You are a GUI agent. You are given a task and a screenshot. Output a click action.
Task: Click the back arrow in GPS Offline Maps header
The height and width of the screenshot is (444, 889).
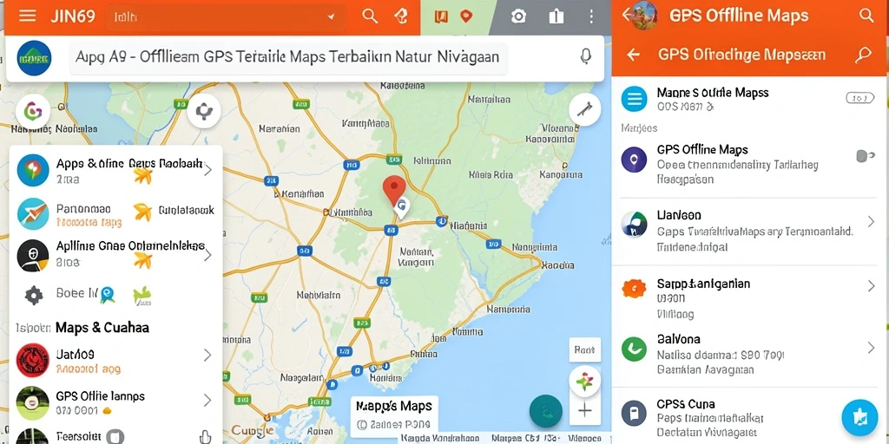tap(626, 15)
